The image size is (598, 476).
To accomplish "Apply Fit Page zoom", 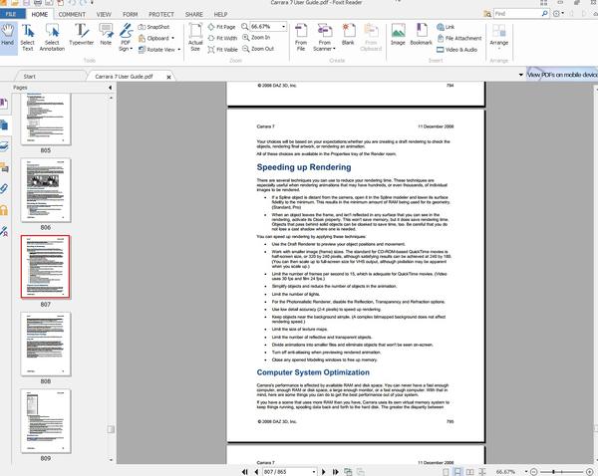I will tap(221, 27).
